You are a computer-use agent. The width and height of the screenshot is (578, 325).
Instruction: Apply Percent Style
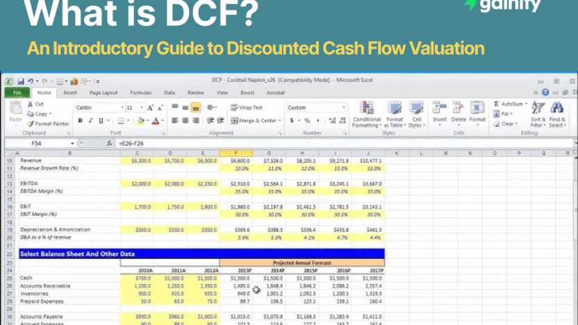(x=307, y=121)
